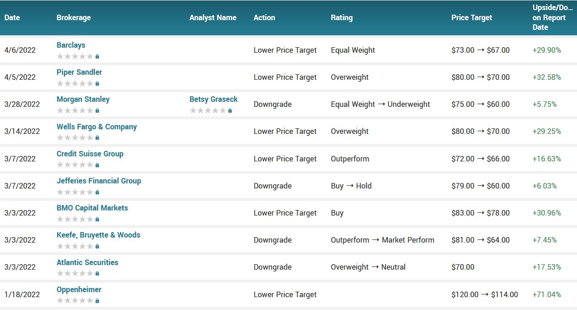
Task: Click the lock icon under Wells Fargo & Company
Action: [97, 138]
